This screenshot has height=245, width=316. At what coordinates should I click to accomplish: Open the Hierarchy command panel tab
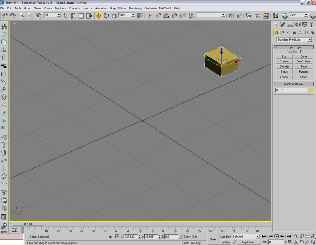[x=290, y=24]
